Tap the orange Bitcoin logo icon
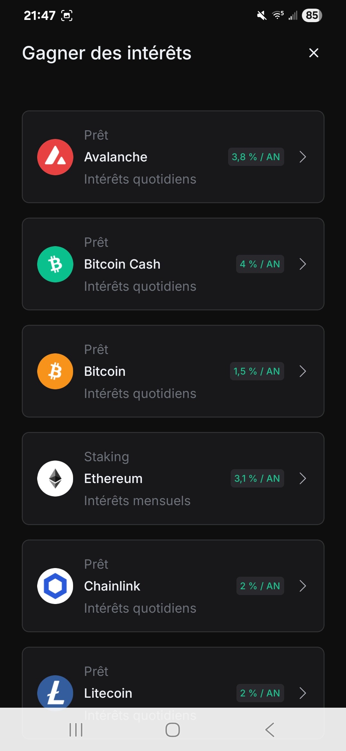The height and width of the screenshot is (751, 346). 55,371
